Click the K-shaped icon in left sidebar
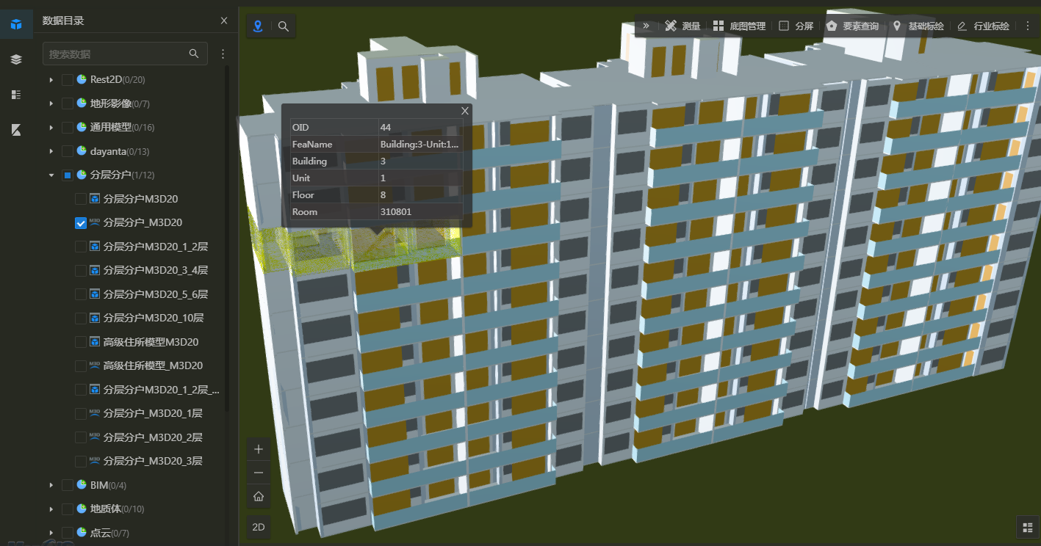 coord(16,130)
